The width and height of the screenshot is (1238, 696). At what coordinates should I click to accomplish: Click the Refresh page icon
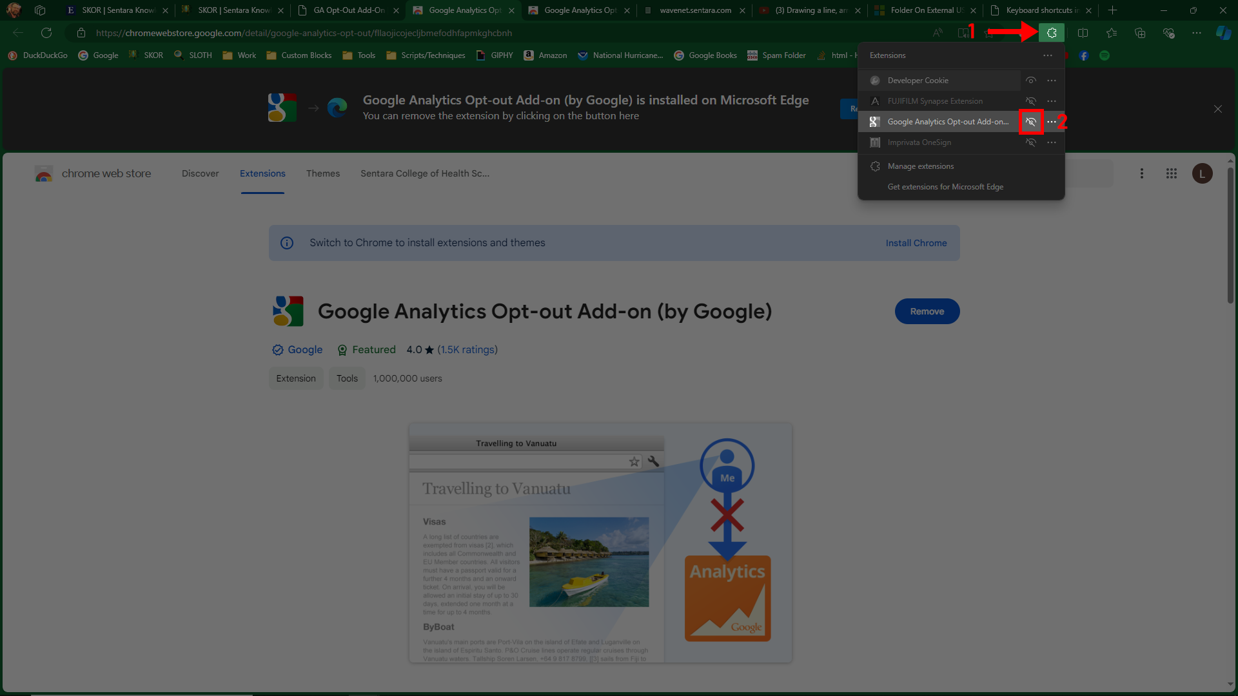(46, 33)
